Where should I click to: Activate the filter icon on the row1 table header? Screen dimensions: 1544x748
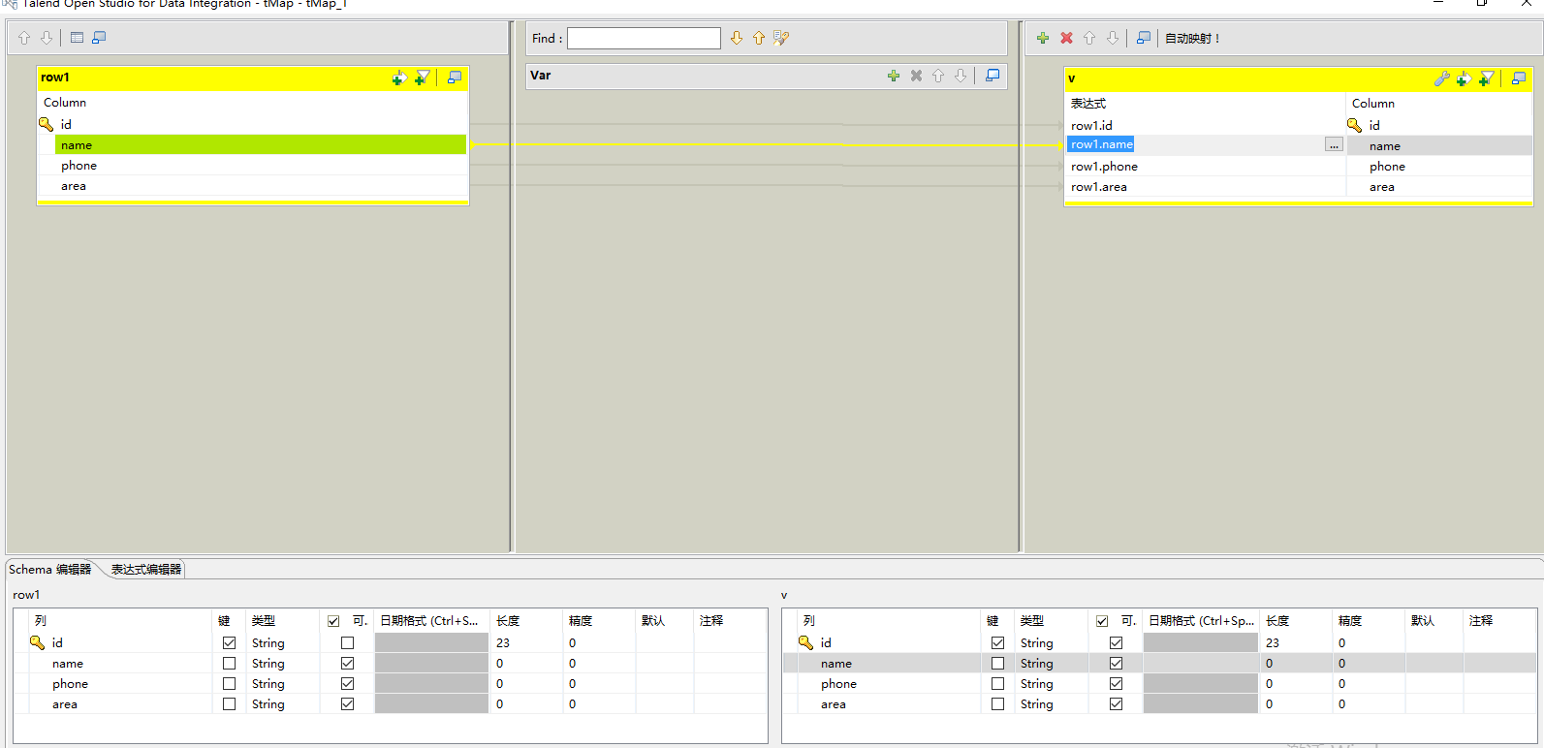tap(423, 78)
